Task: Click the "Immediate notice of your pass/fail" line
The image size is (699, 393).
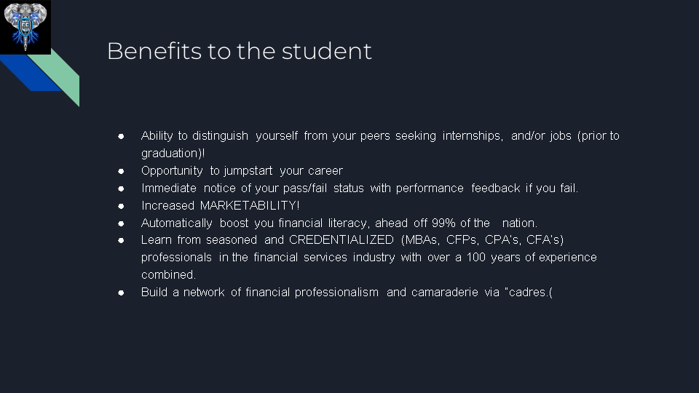Action: click(359, 188)
